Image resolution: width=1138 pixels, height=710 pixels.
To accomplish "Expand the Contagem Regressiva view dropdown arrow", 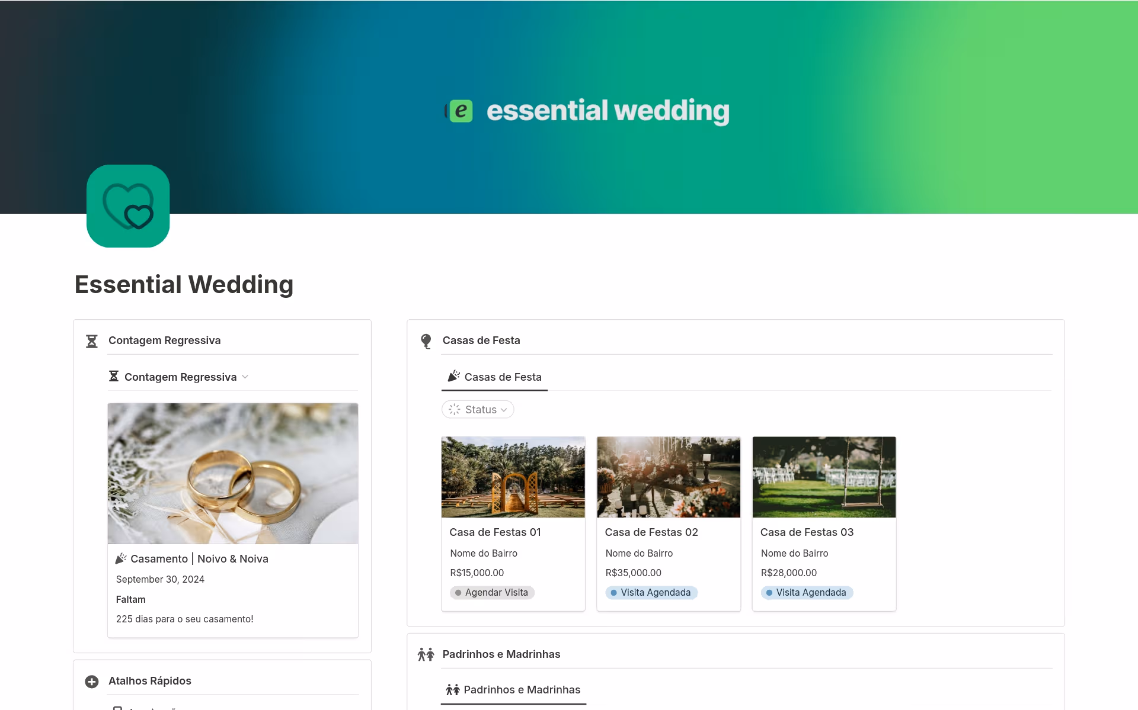I will [x=245, y=377].
